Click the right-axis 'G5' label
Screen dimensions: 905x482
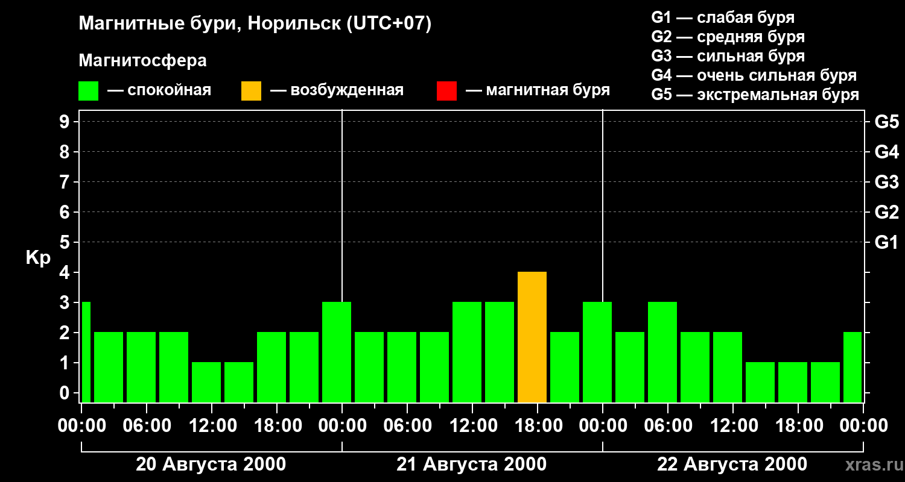tap(887, 122)
